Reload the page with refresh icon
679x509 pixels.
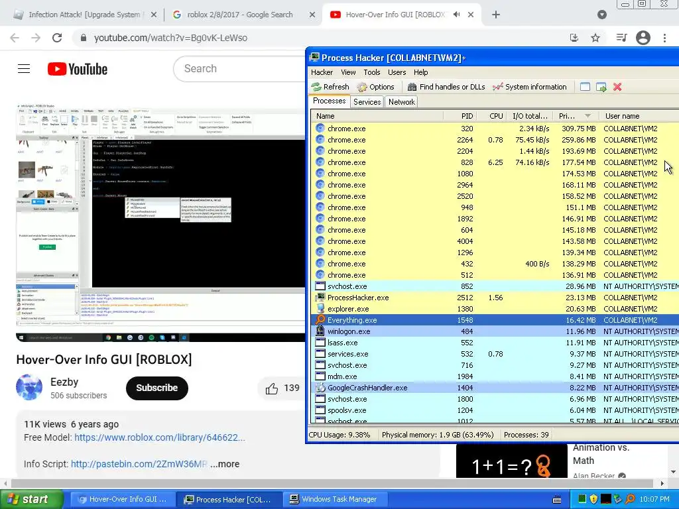click(x=57, y=38)
